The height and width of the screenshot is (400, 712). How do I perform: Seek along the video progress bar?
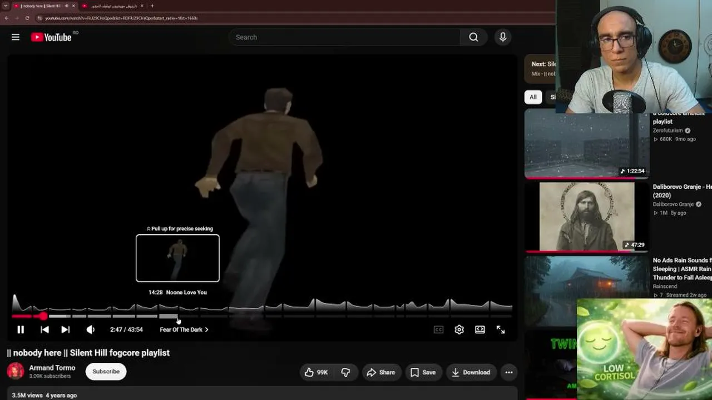coord(262,316)
